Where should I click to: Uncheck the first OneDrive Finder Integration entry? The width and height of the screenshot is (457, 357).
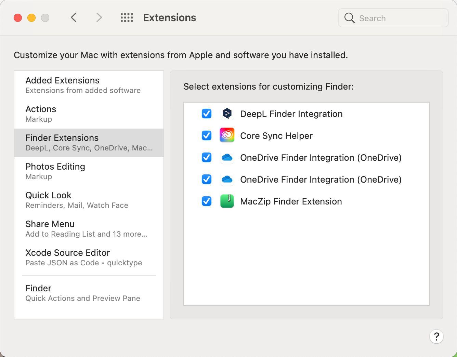click(206, 157)
